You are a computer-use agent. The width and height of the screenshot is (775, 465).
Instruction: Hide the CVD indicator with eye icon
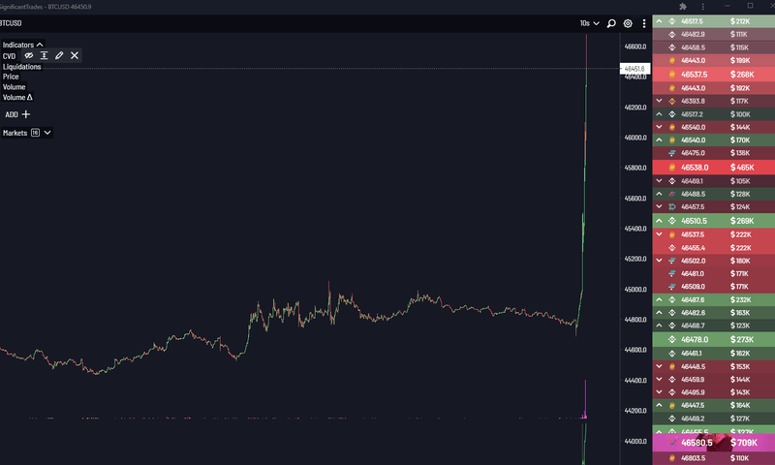(29, 55)
